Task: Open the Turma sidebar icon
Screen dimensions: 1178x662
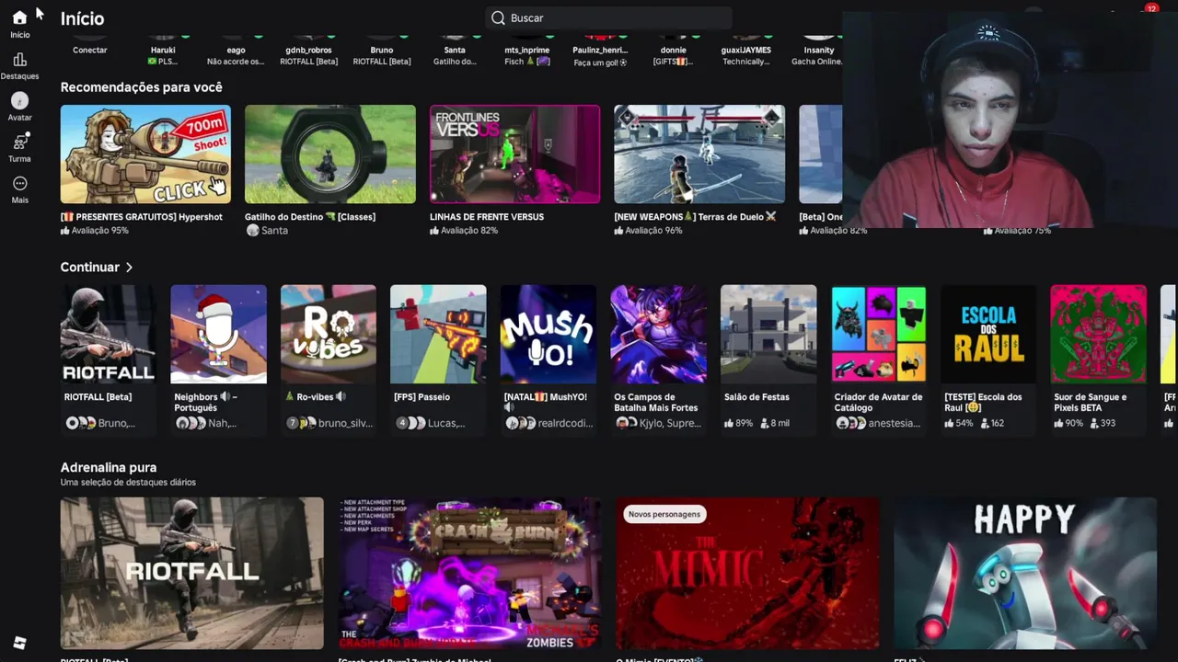Action: tap(19, 142)
